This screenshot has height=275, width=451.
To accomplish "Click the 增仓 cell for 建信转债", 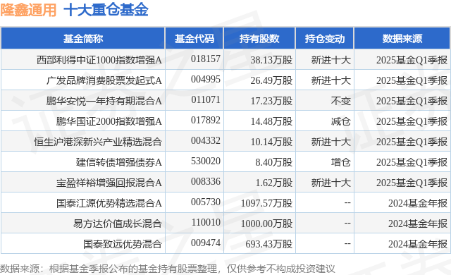I will [x=341, y=162].
